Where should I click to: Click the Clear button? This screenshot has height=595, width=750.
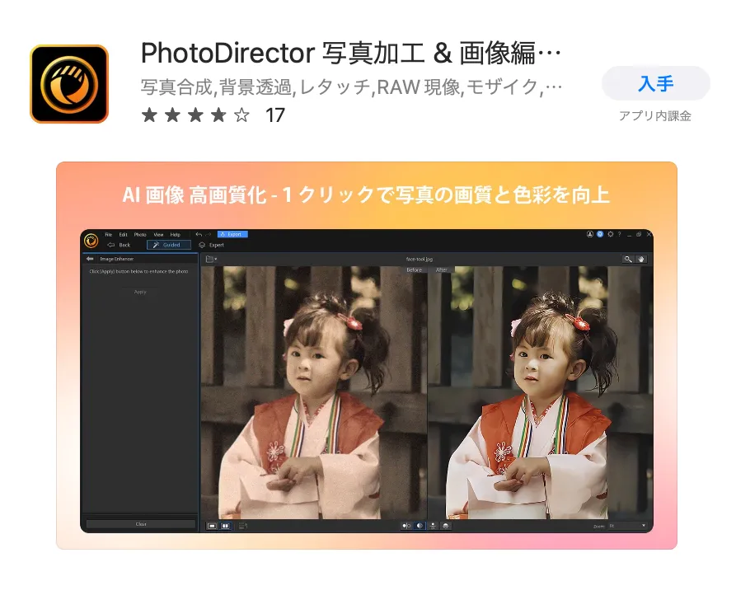coord(141,524)
